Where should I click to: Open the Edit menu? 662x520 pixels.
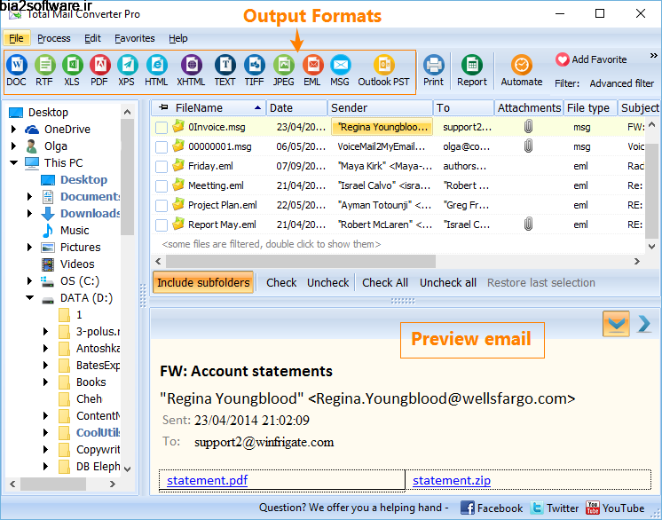[x=92, y=38]
